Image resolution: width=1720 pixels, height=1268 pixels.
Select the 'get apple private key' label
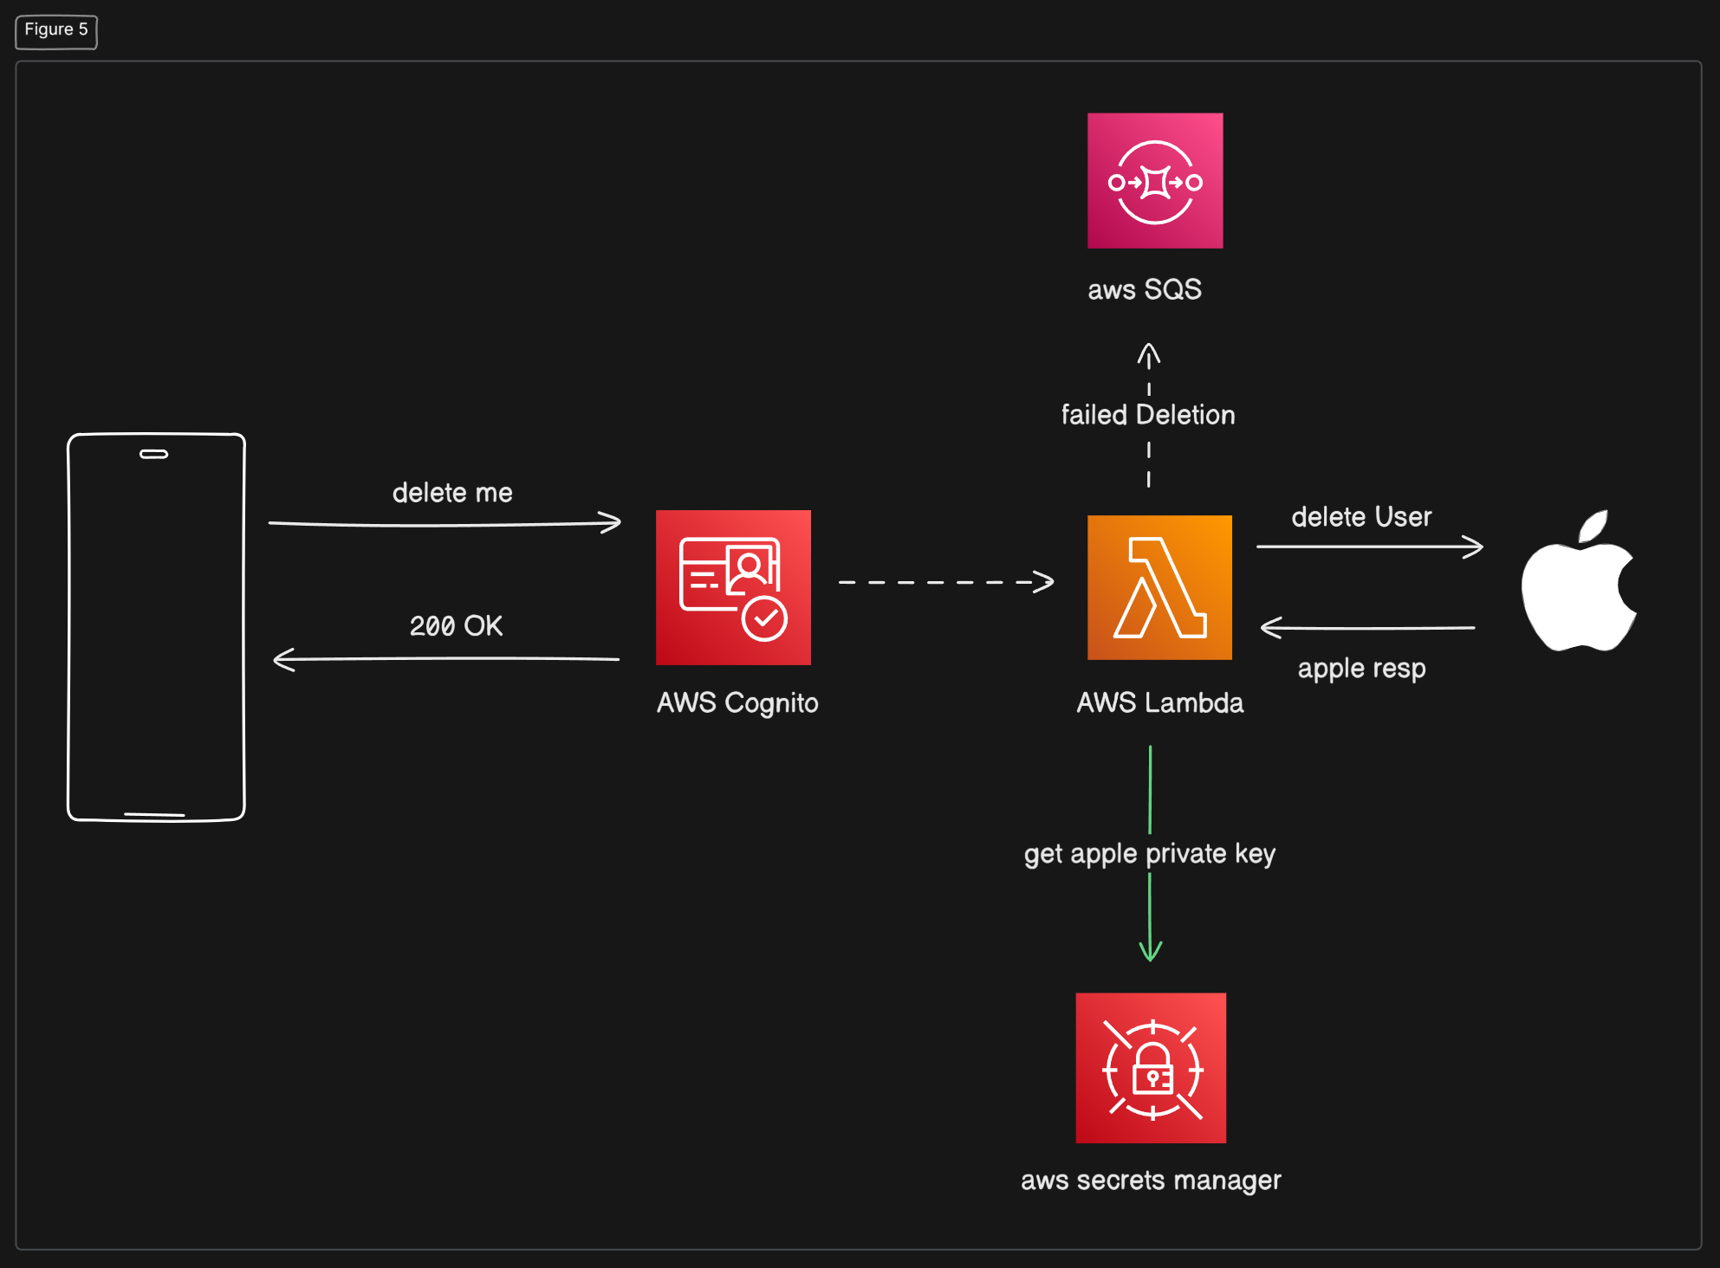pyautogui.click(x=1150, y=854)
